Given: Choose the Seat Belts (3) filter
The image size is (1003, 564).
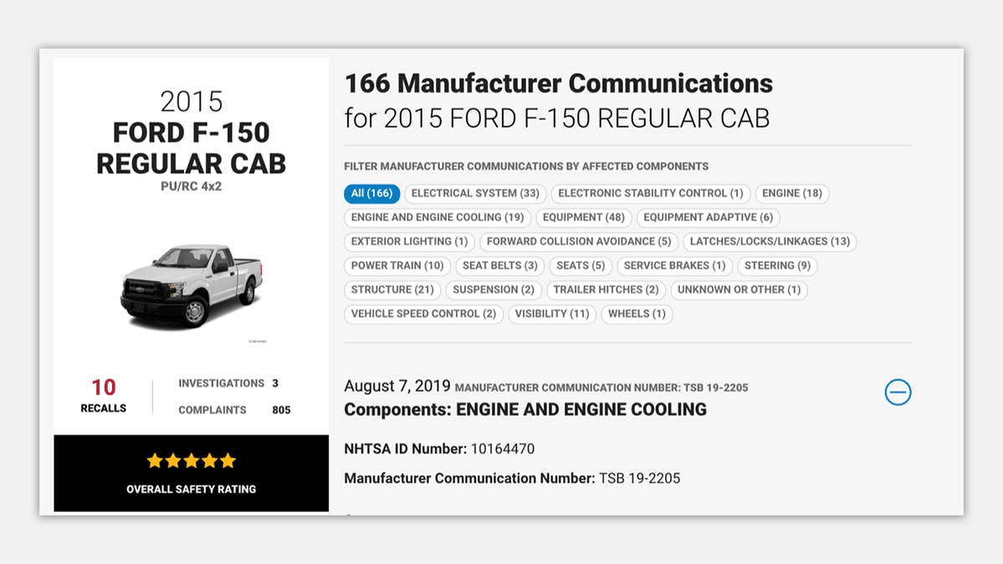Looking at the screenshot, I should pos(499,266).
